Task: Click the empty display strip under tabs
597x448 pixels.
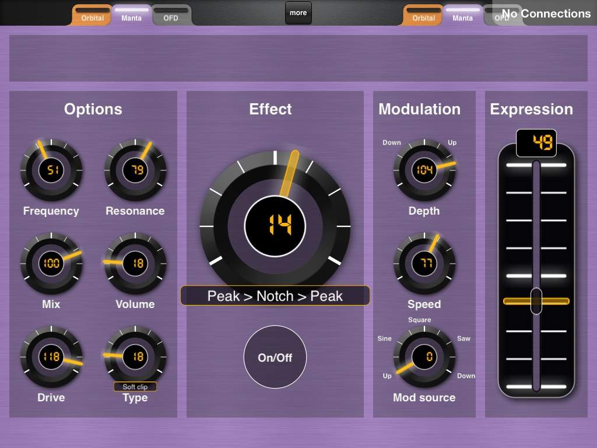Action: 298,58
